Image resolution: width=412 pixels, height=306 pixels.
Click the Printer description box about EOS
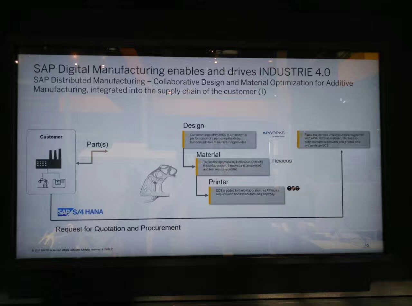tap(247, 195)
